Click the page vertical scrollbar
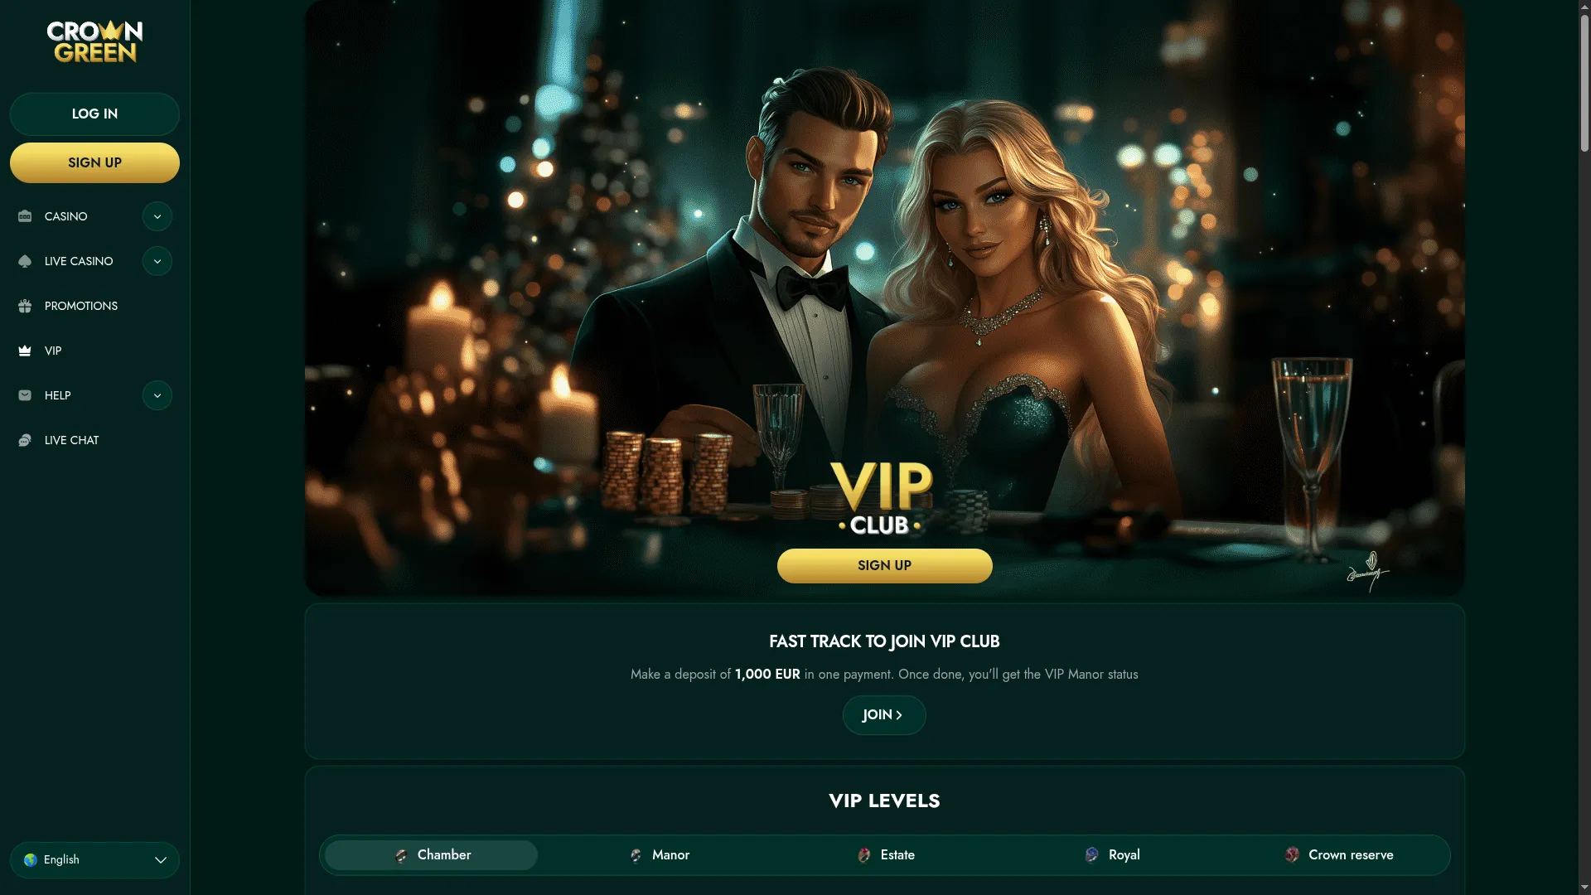The image size is (1591, 895). (1584, 447)
